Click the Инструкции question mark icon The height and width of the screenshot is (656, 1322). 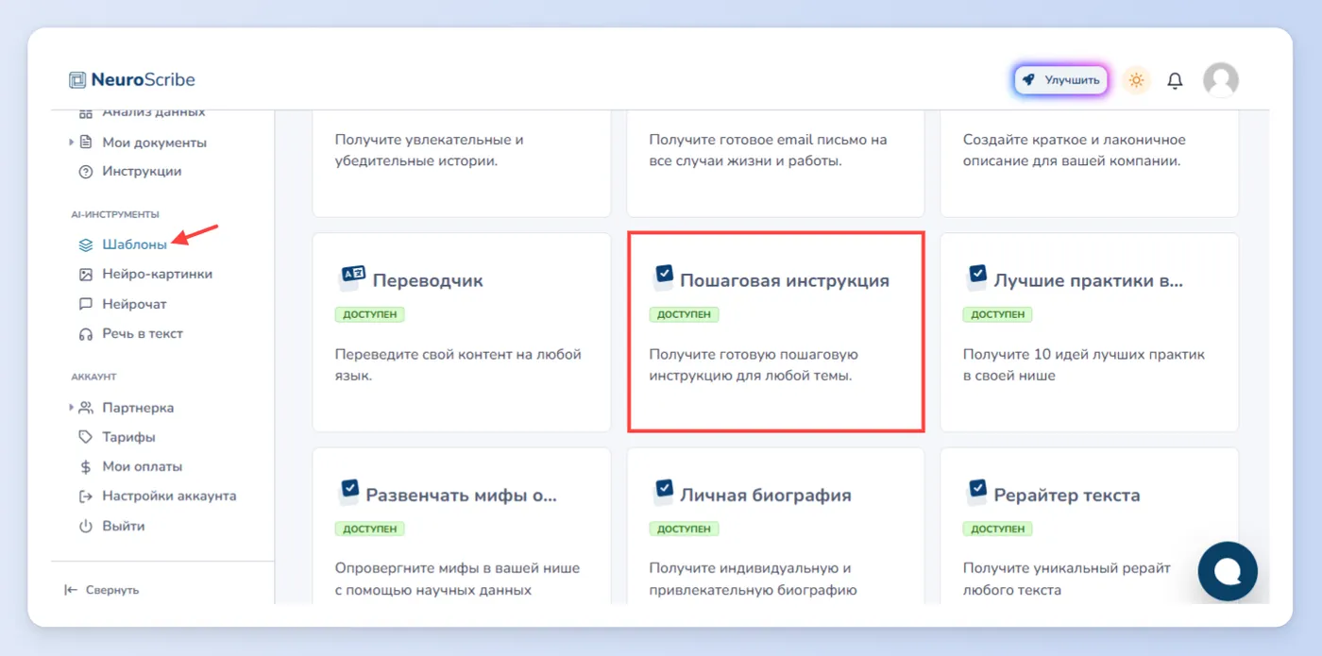pos(86,172)
